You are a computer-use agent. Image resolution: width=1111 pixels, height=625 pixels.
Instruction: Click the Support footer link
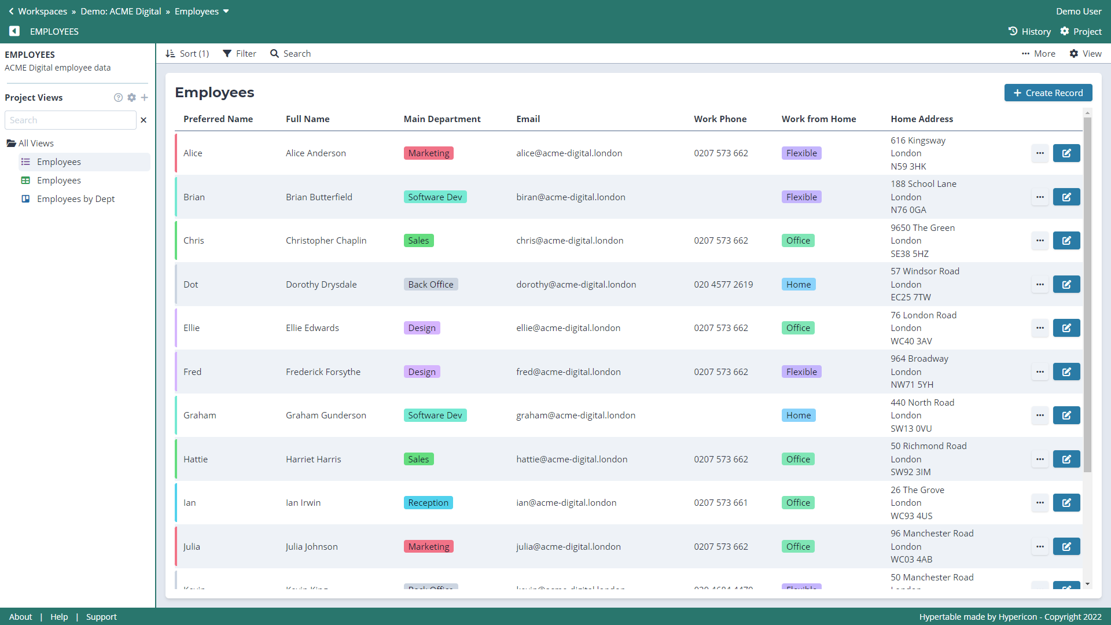click(101, 617)
